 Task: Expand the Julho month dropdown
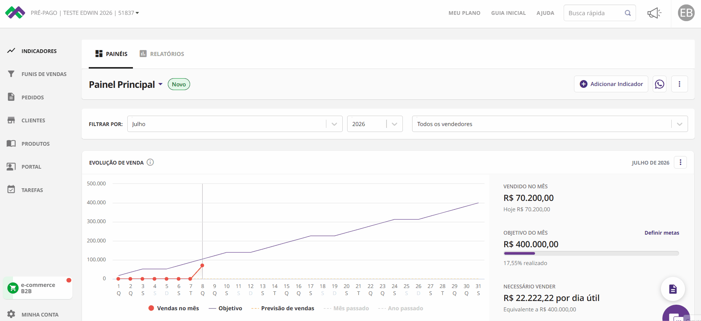(x=235, y=124)
